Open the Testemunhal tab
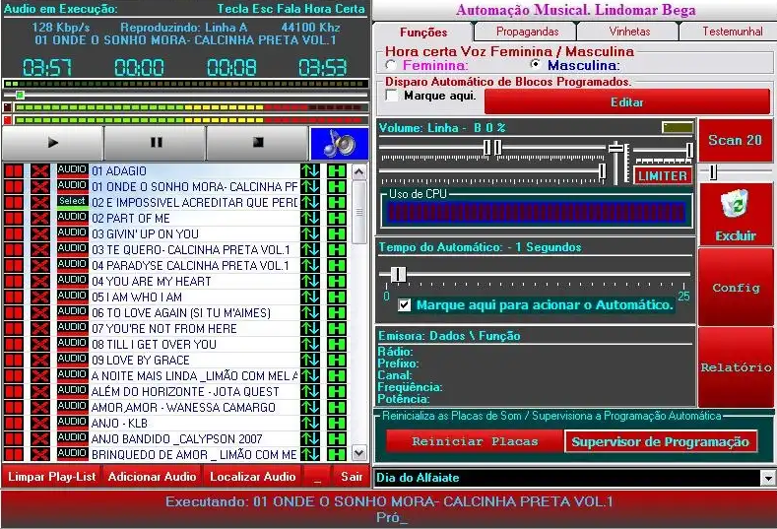 [x=731, y=32]
